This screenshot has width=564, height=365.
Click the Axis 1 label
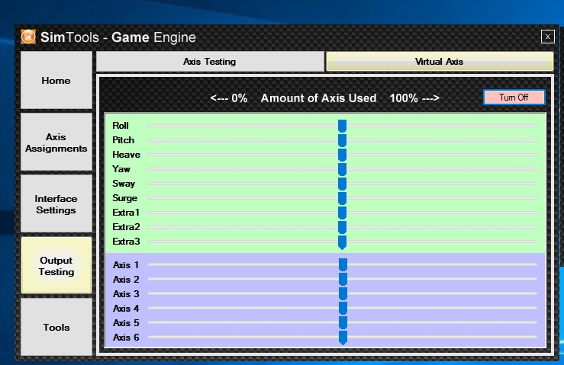[126, 264]
